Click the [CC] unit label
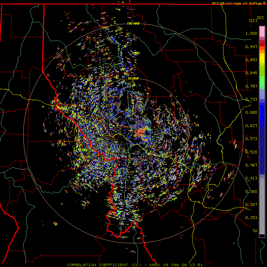Viewport: 267px width, 267px height. pyautogui.click(x=253, y=20)
